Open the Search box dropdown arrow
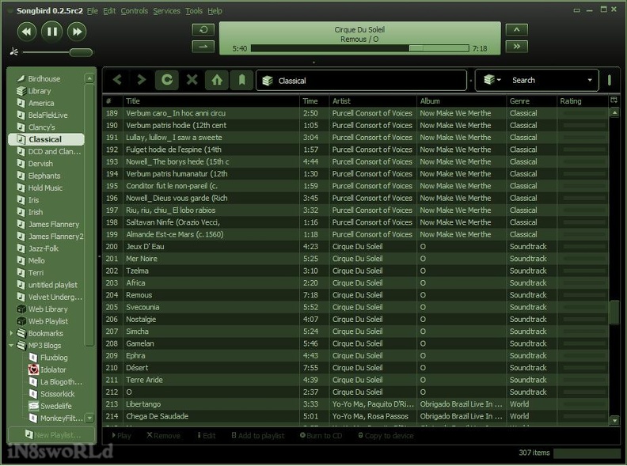Viewport: 627px width, 466px height. coord(590,81)
